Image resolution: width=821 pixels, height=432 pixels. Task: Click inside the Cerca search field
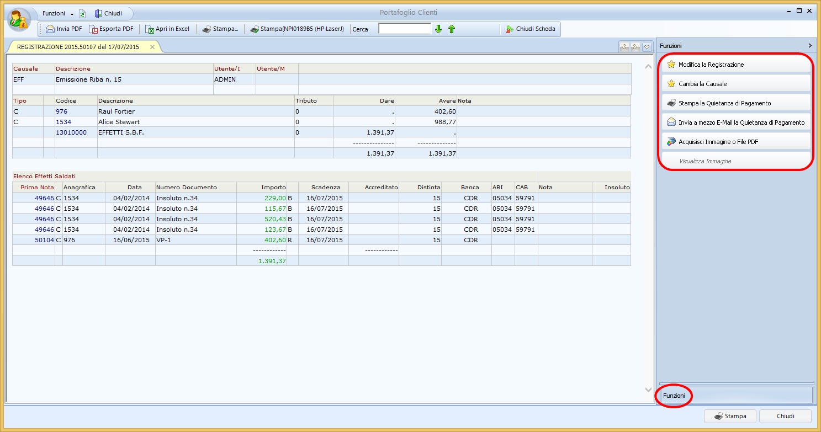[x=404, y=29]
